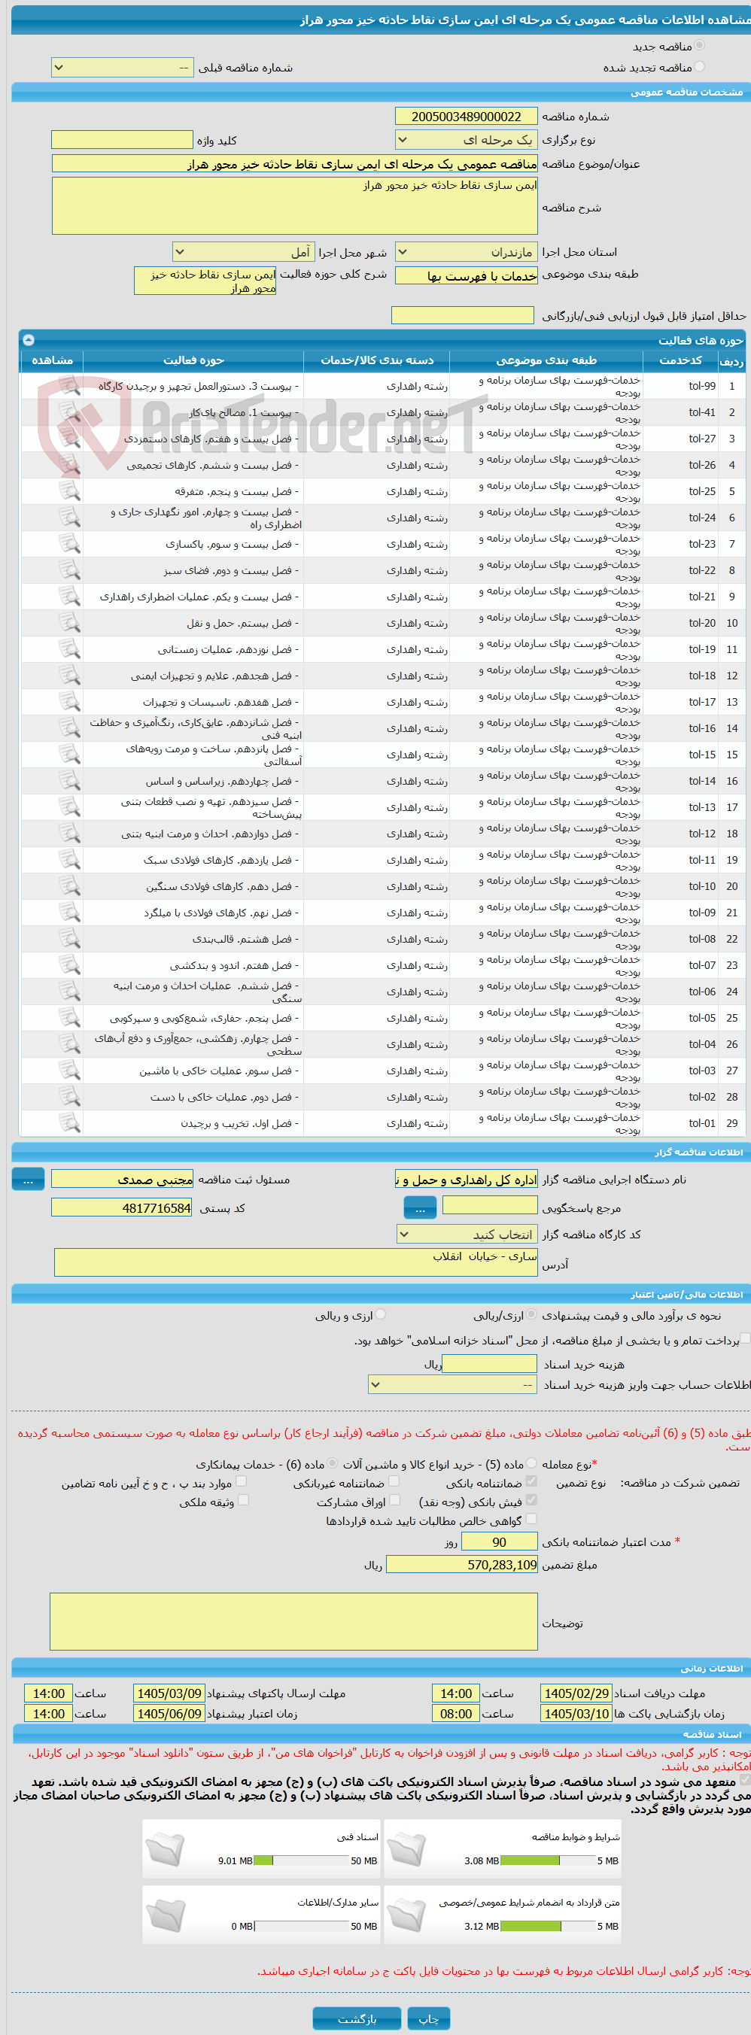Toggle وثیقه ملکی checkbox
The width and height of the screenshot is (751, 2035).
pos(244,1499)
